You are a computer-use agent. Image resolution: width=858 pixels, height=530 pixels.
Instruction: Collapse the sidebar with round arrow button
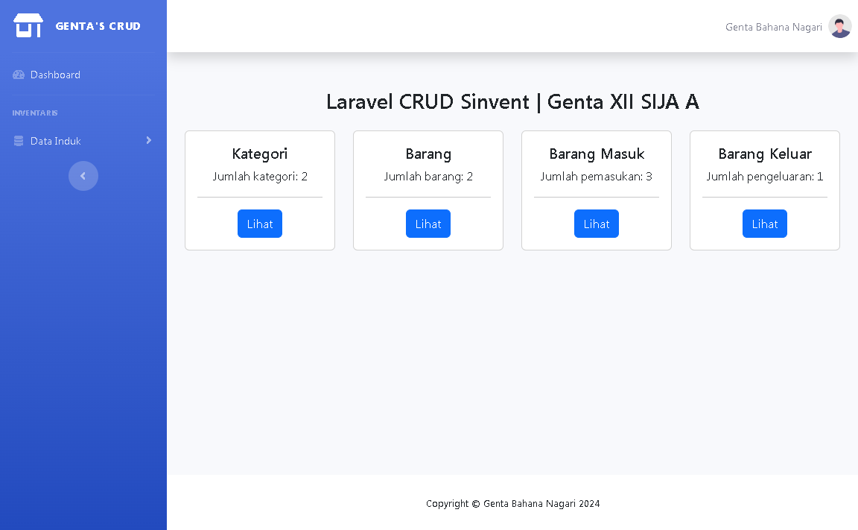(x=83, y=176)
